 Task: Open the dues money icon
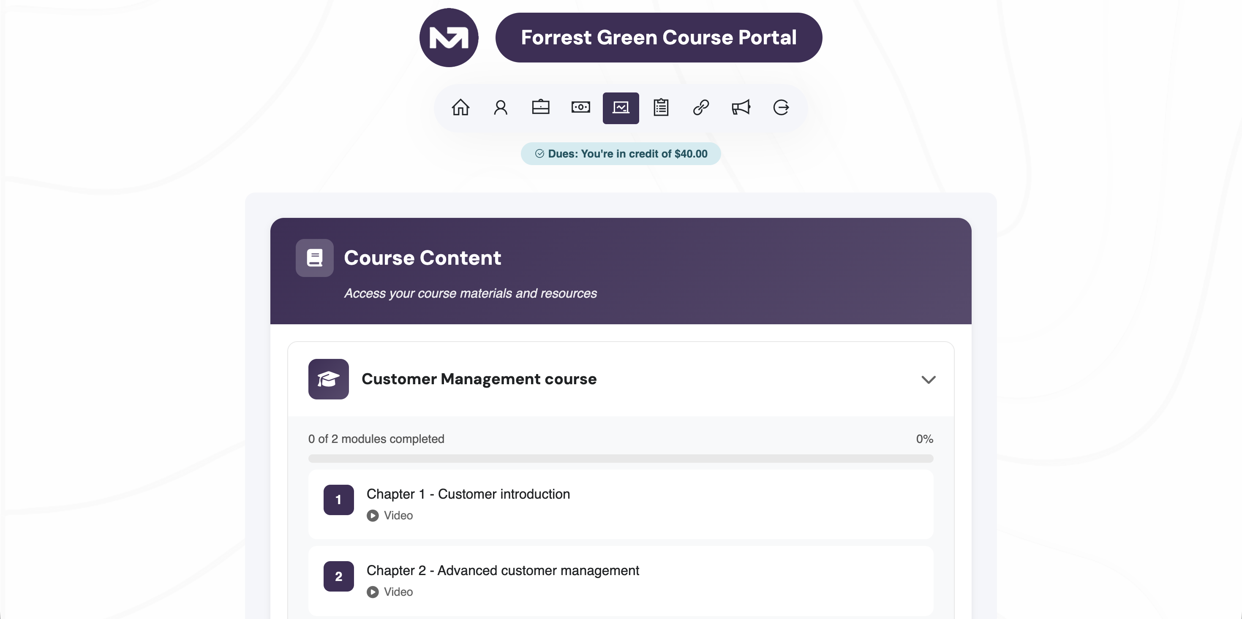pyautogui.click(x=580, y=108)
